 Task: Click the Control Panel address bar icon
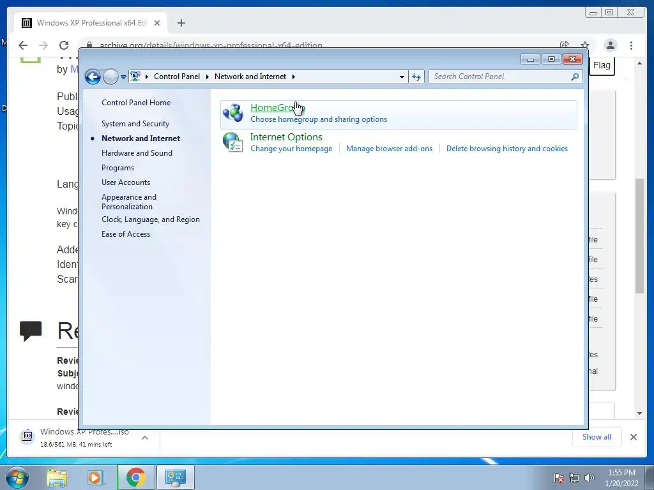point(135,77)
